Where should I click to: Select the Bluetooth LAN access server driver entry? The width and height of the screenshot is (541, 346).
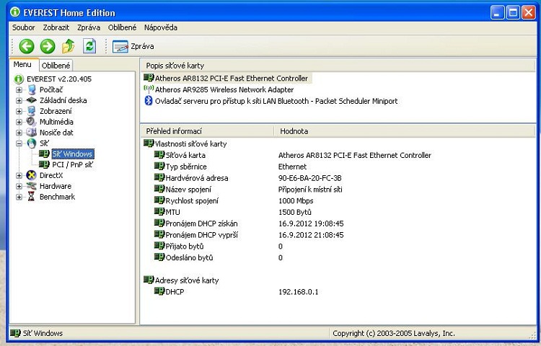(276, 101)
